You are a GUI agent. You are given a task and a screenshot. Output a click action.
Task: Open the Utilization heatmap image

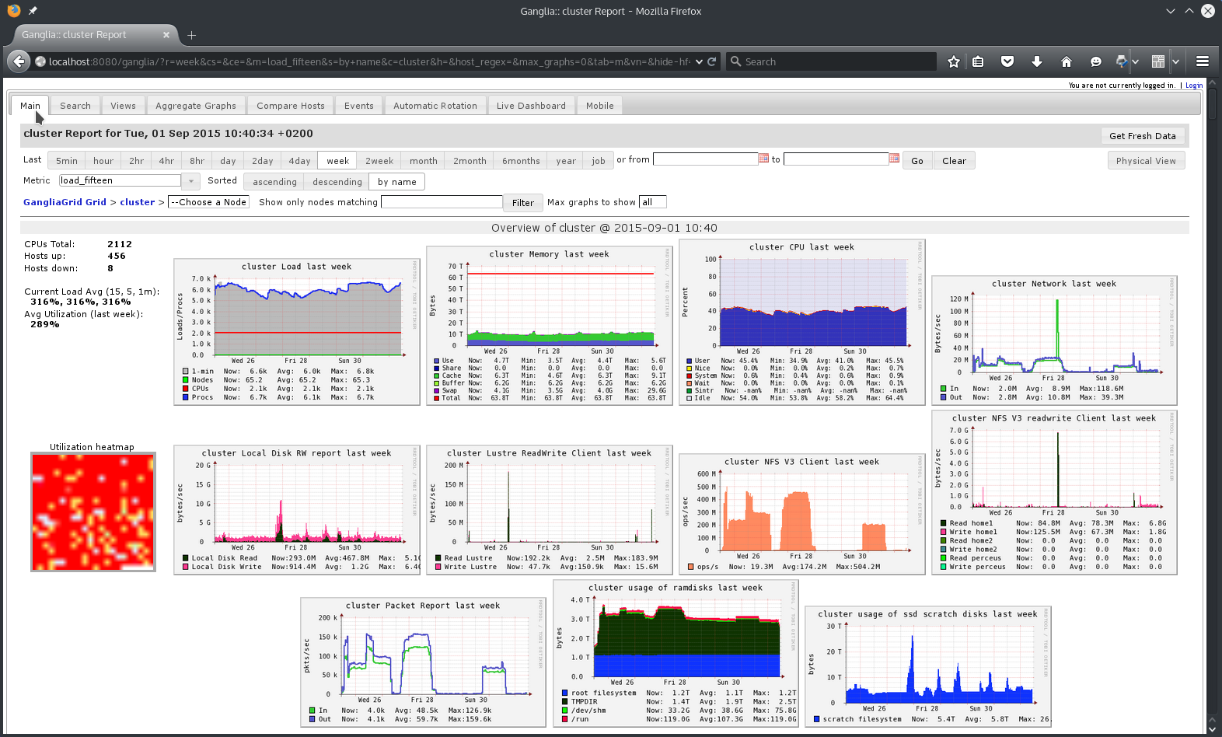click(93, 512)
